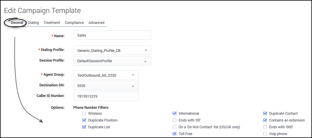Image resolution: width=312 pixels, height=138 pixels.
Task: Enable the 'Do Not Contact' list filter
Action: (x=174, y=127)
